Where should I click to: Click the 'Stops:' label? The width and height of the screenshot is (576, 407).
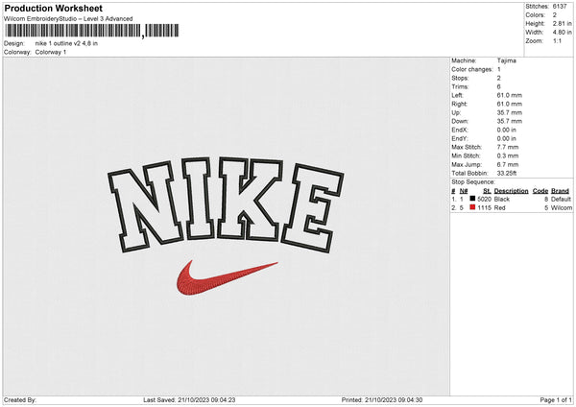coord(460,79)
